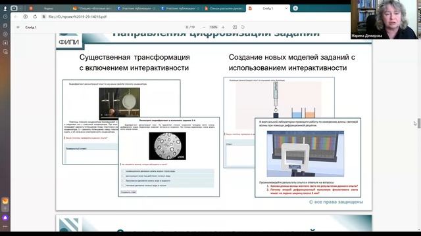Viewport: 421px width, 236px height.
Task: Select the second answer option in quiz
Action: (x=168, y=176)
